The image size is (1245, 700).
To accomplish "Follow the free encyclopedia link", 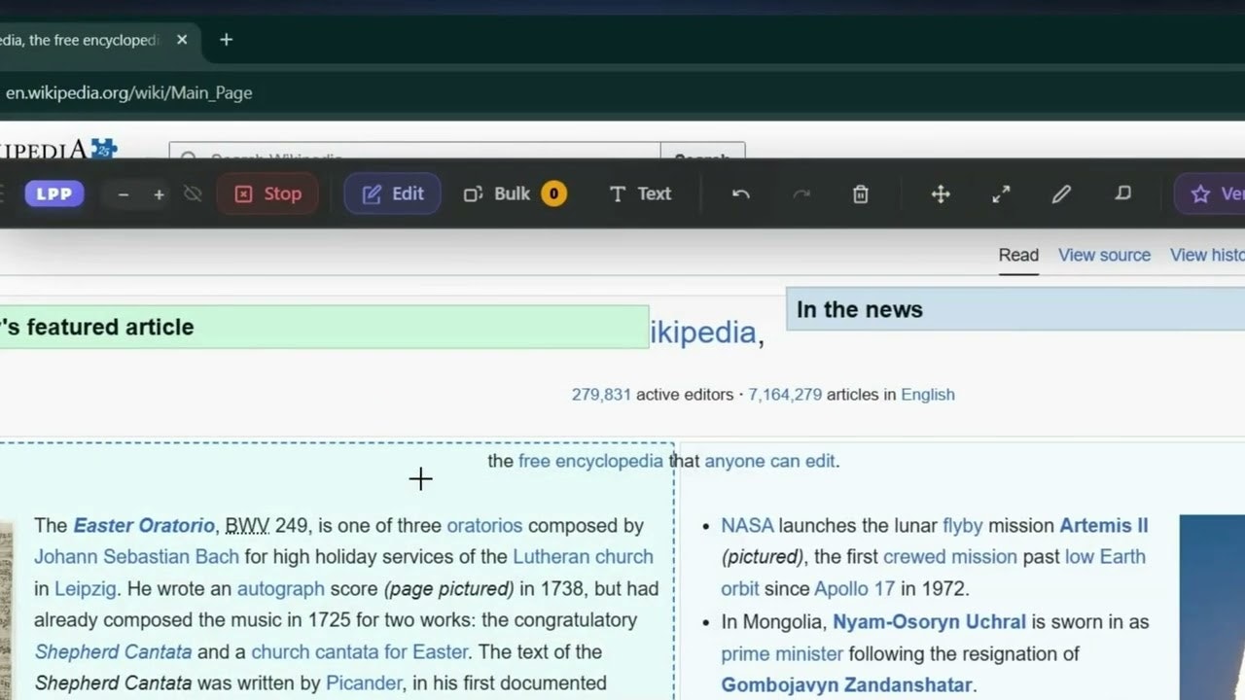I will [x=590, y=461].
